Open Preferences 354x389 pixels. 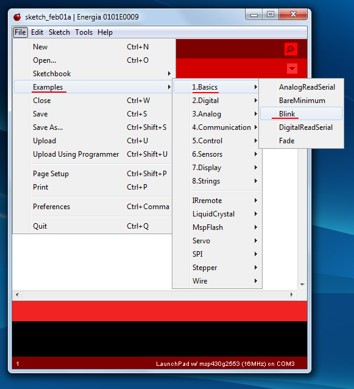click(x=93, y=207)
